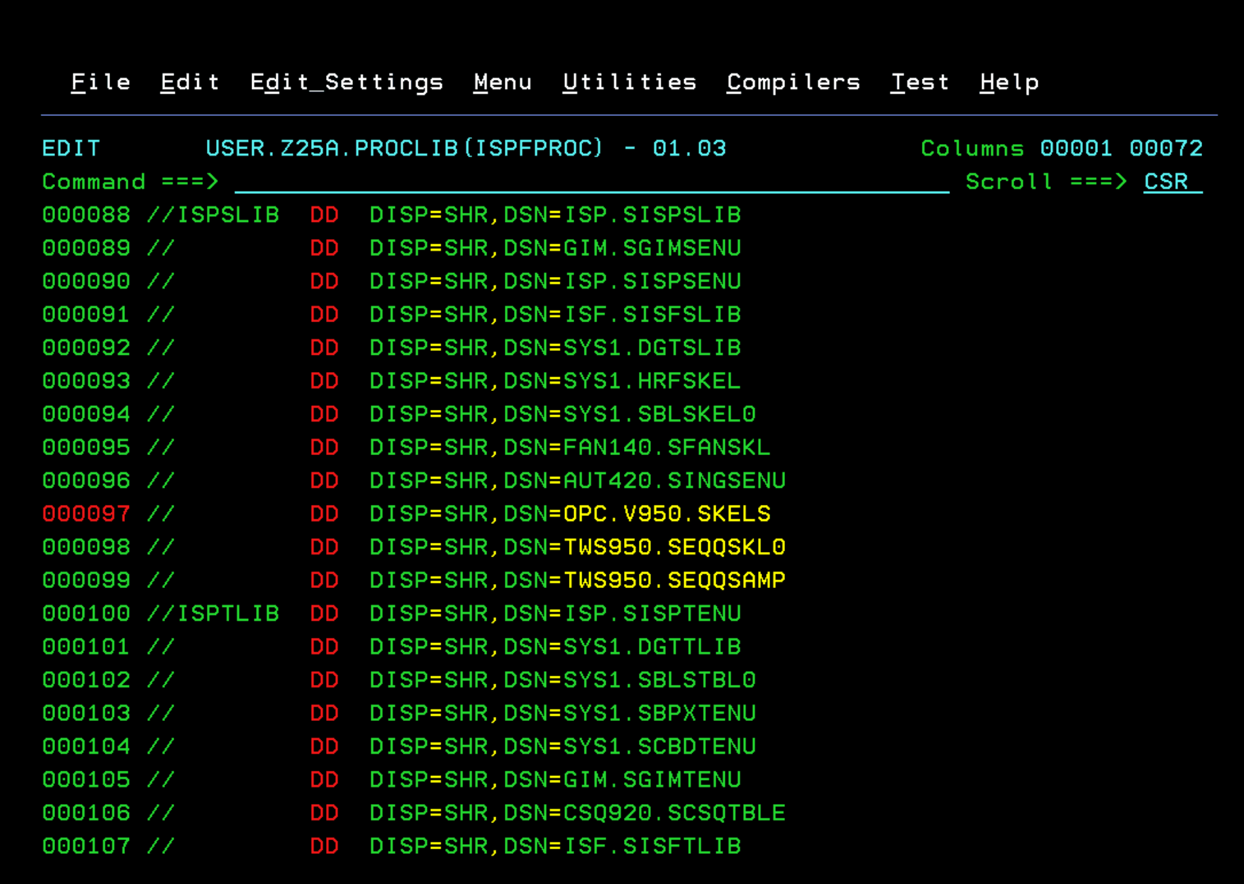Open the Test menu

(920, 83)
